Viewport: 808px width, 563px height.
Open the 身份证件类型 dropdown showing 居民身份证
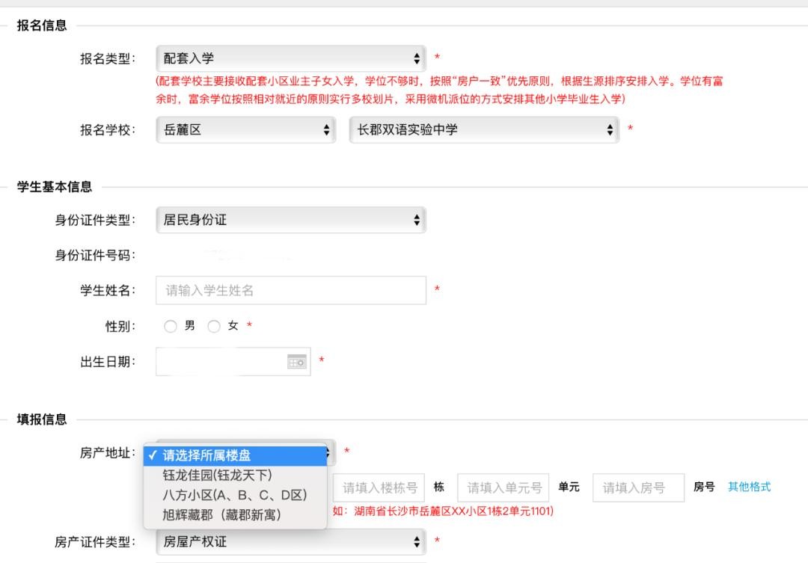point(290,220)
